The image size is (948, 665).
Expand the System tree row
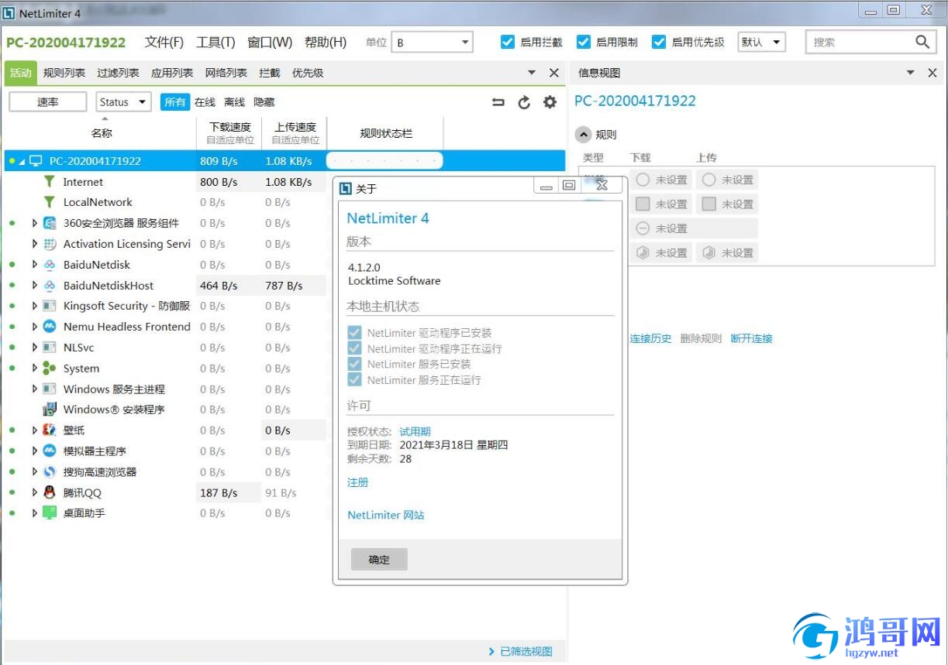[35, 368]
